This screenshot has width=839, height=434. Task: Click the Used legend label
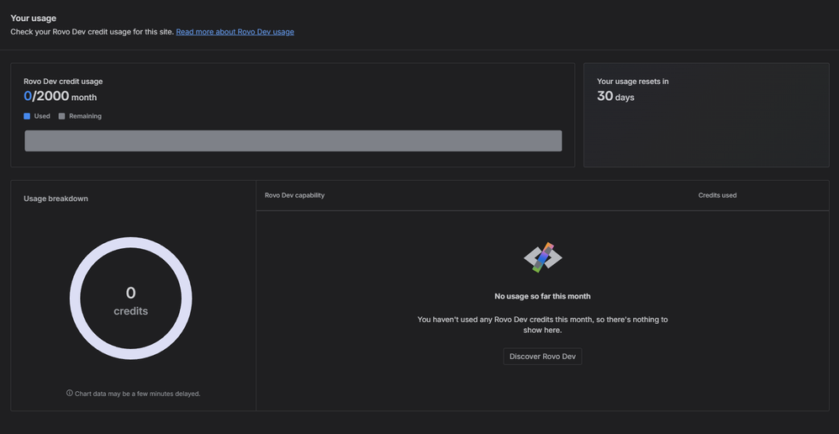[42, 116]
